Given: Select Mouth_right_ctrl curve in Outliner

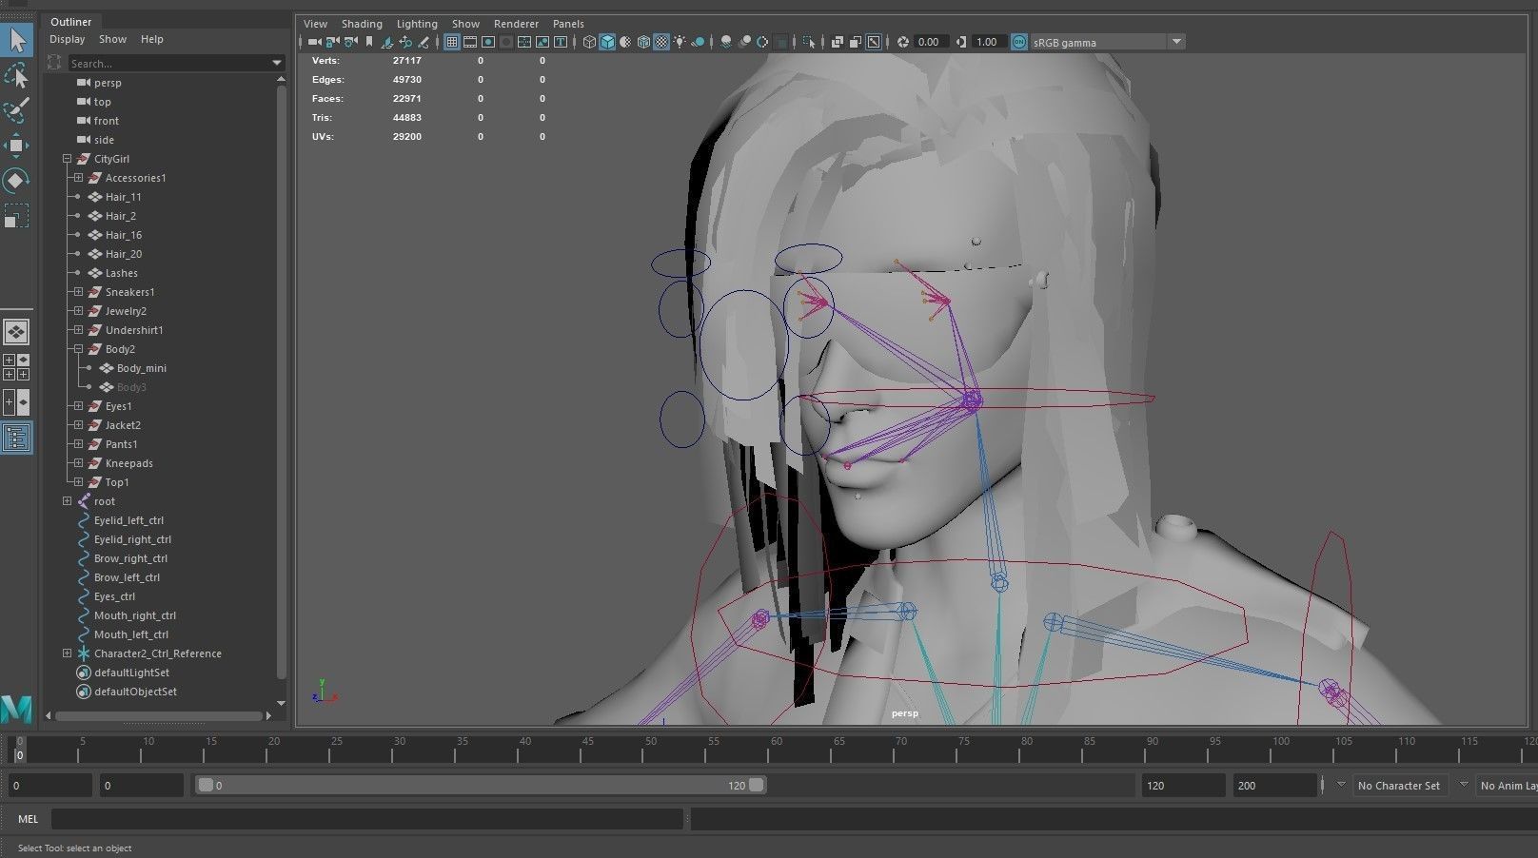Looking at the screenshot, I should click(135, 615).
